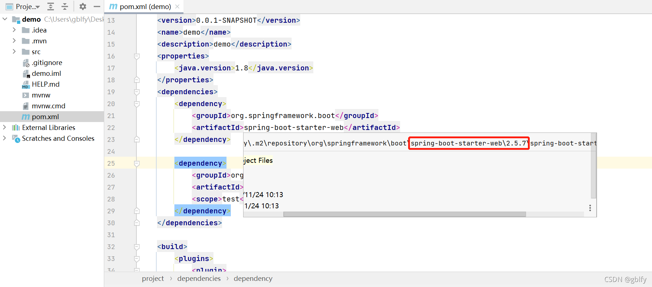Image resolution: width=652 pixels, height=287 pixels.
Task: Click org.springframework.boot groupId text
Action: (x=283, y=116)
